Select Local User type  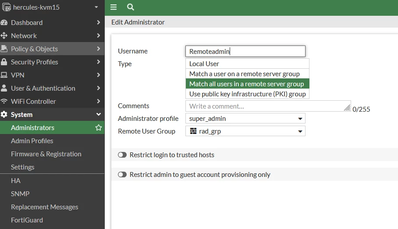248,63
